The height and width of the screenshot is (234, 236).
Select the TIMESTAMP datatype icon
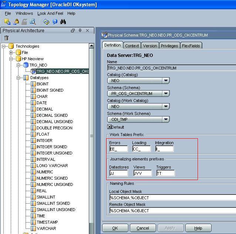pyautogui.click(x=33, y=222)
